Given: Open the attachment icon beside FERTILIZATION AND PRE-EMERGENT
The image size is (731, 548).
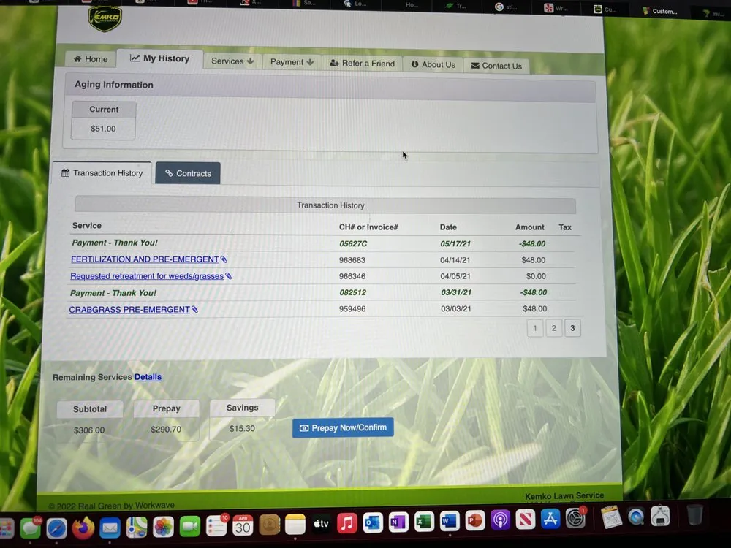Looking at the screenshot, I should (224, 259).
